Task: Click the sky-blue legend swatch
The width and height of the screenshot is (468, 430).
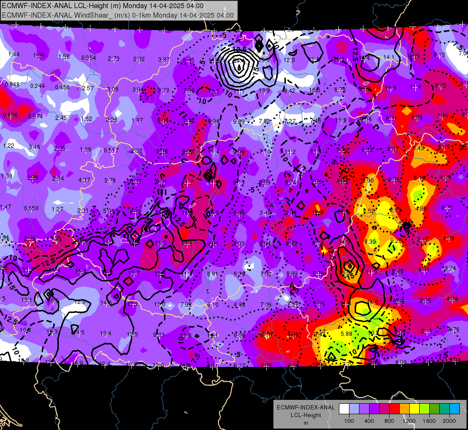Action: point(454,409)
